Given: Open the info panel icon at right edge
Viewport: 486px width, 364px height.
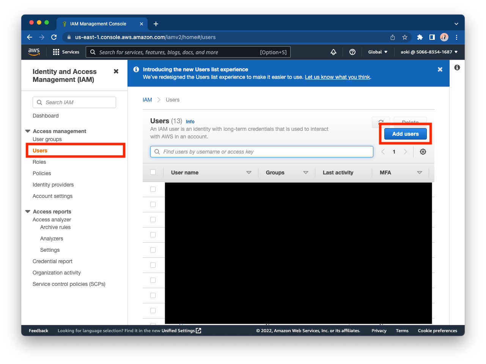Looking at the screenshot, I should pos(457,67).
